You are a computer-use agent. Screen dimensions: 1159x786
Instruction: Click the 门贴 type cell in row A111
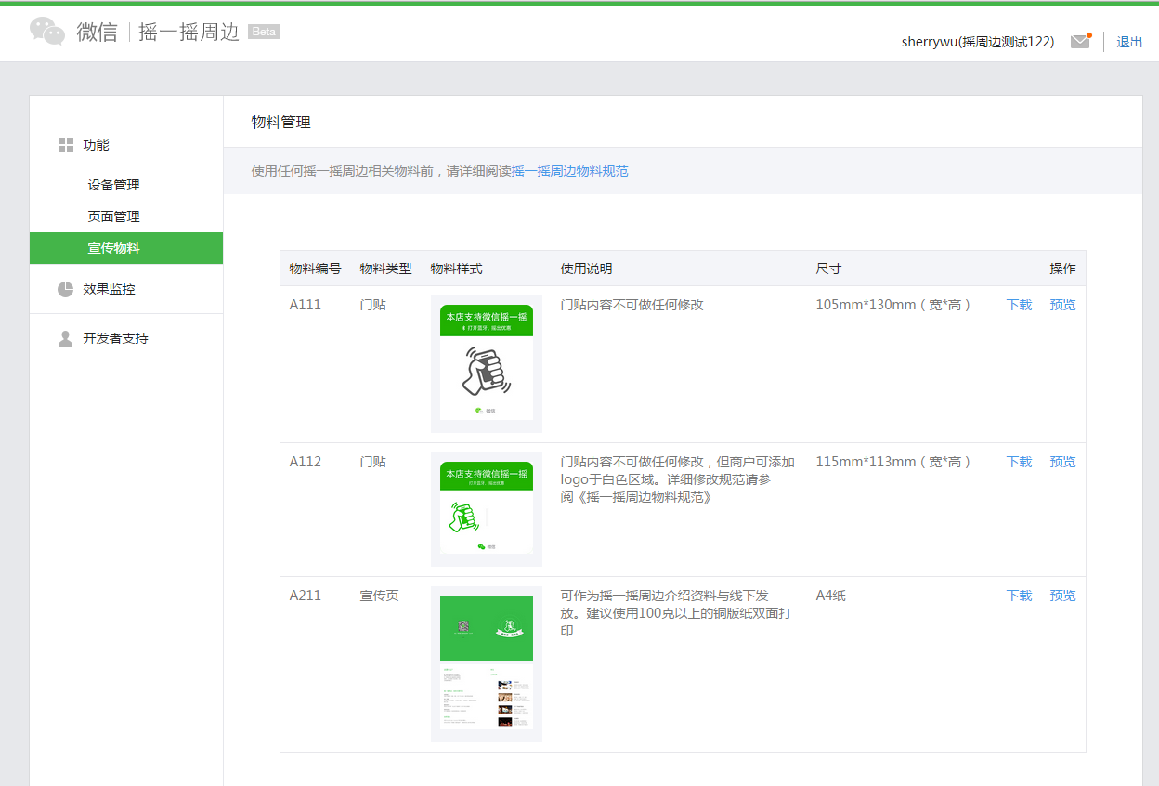373,305
